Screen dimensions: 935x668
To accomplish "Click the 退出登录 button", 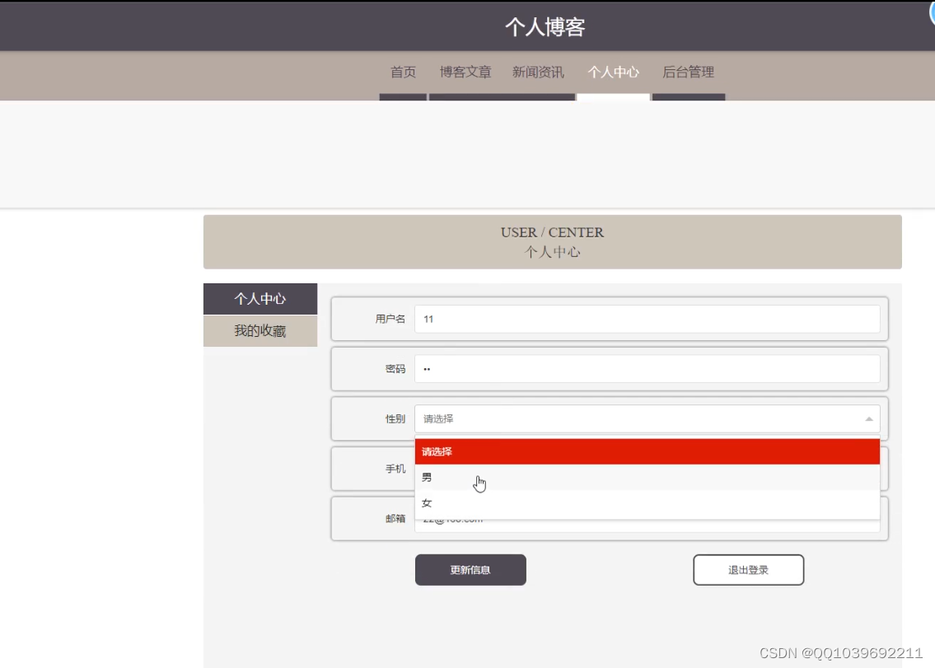I will (748, 570).
